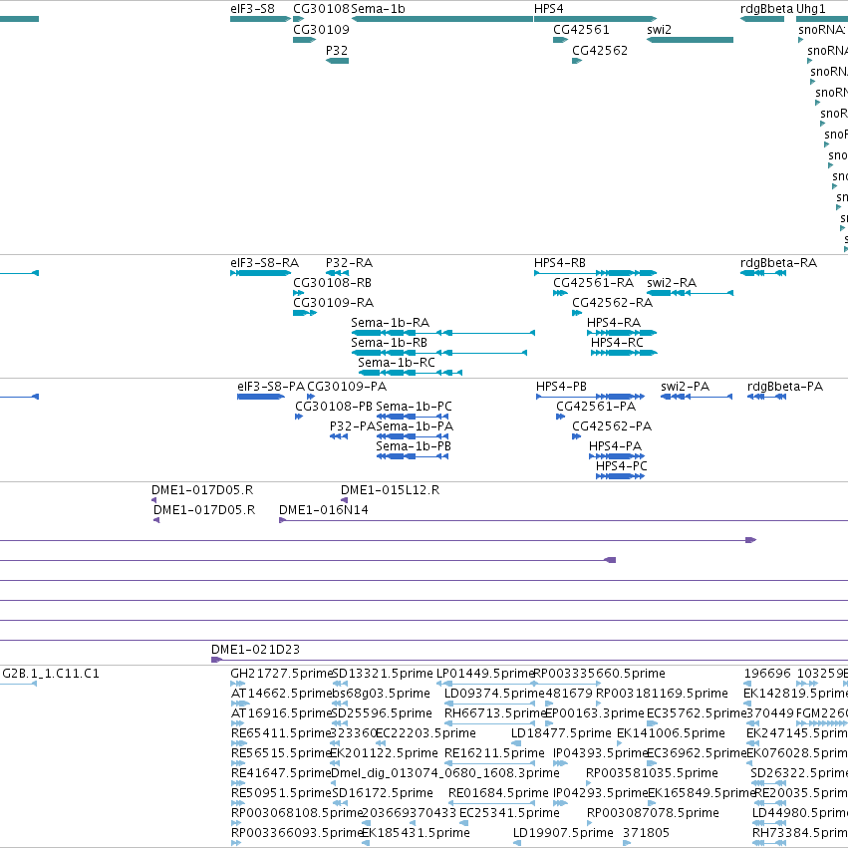This screenshot has width=848, height=848.
Task: Select the HPS4-PC protein label
Action: coord(622,466)
